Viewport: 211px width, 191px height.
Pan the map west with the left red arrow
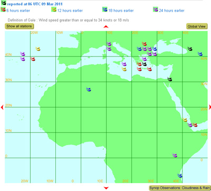pos(2,107)
